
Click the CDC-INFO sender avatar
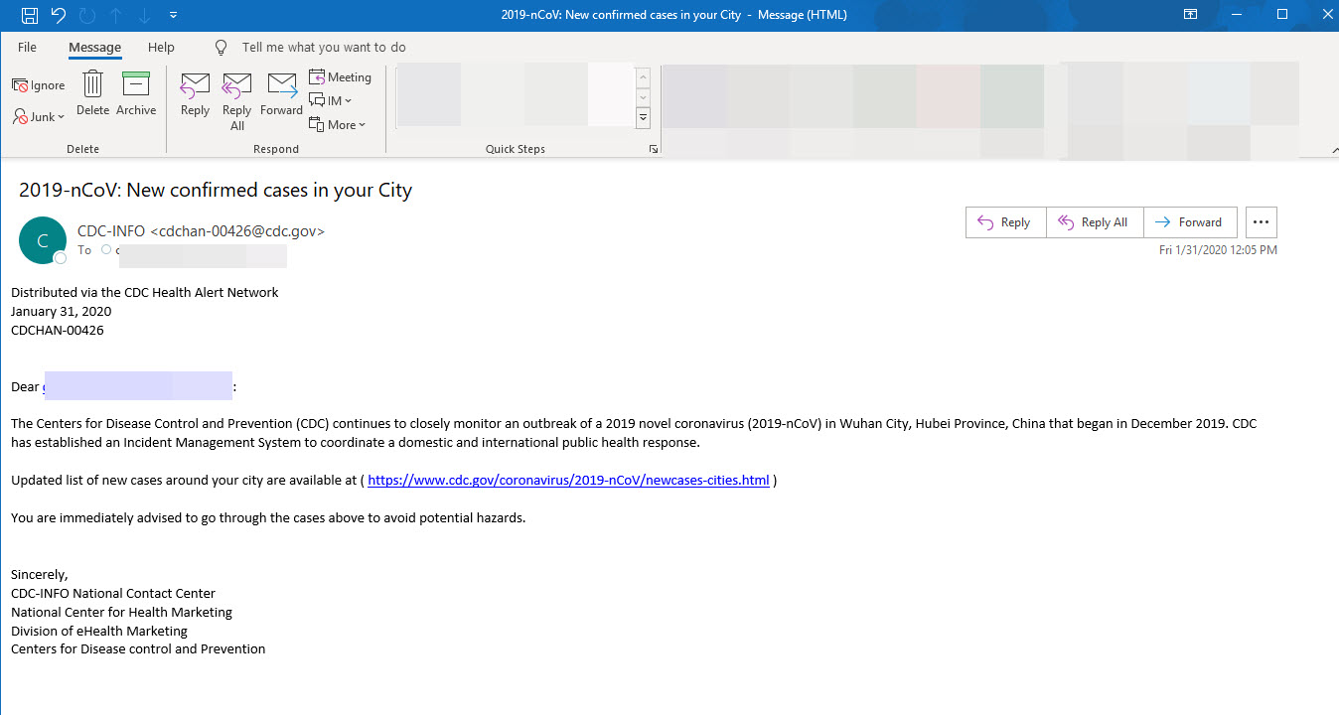point(43,240)
